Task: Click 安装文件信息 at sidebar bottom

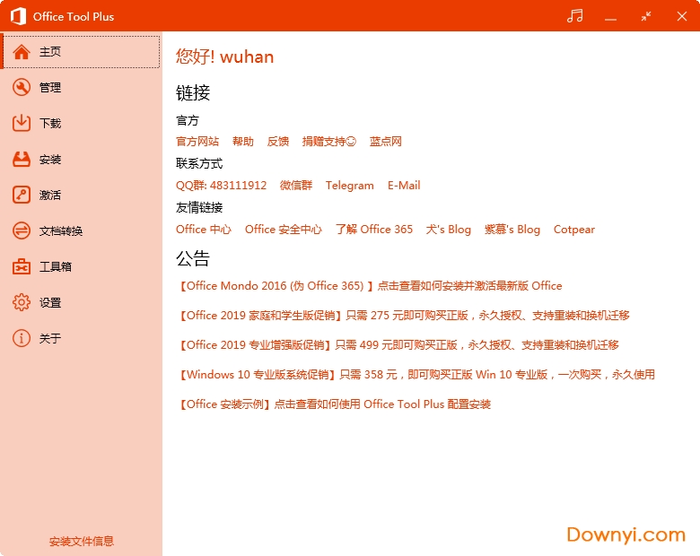Action: [x=82, y=542]
